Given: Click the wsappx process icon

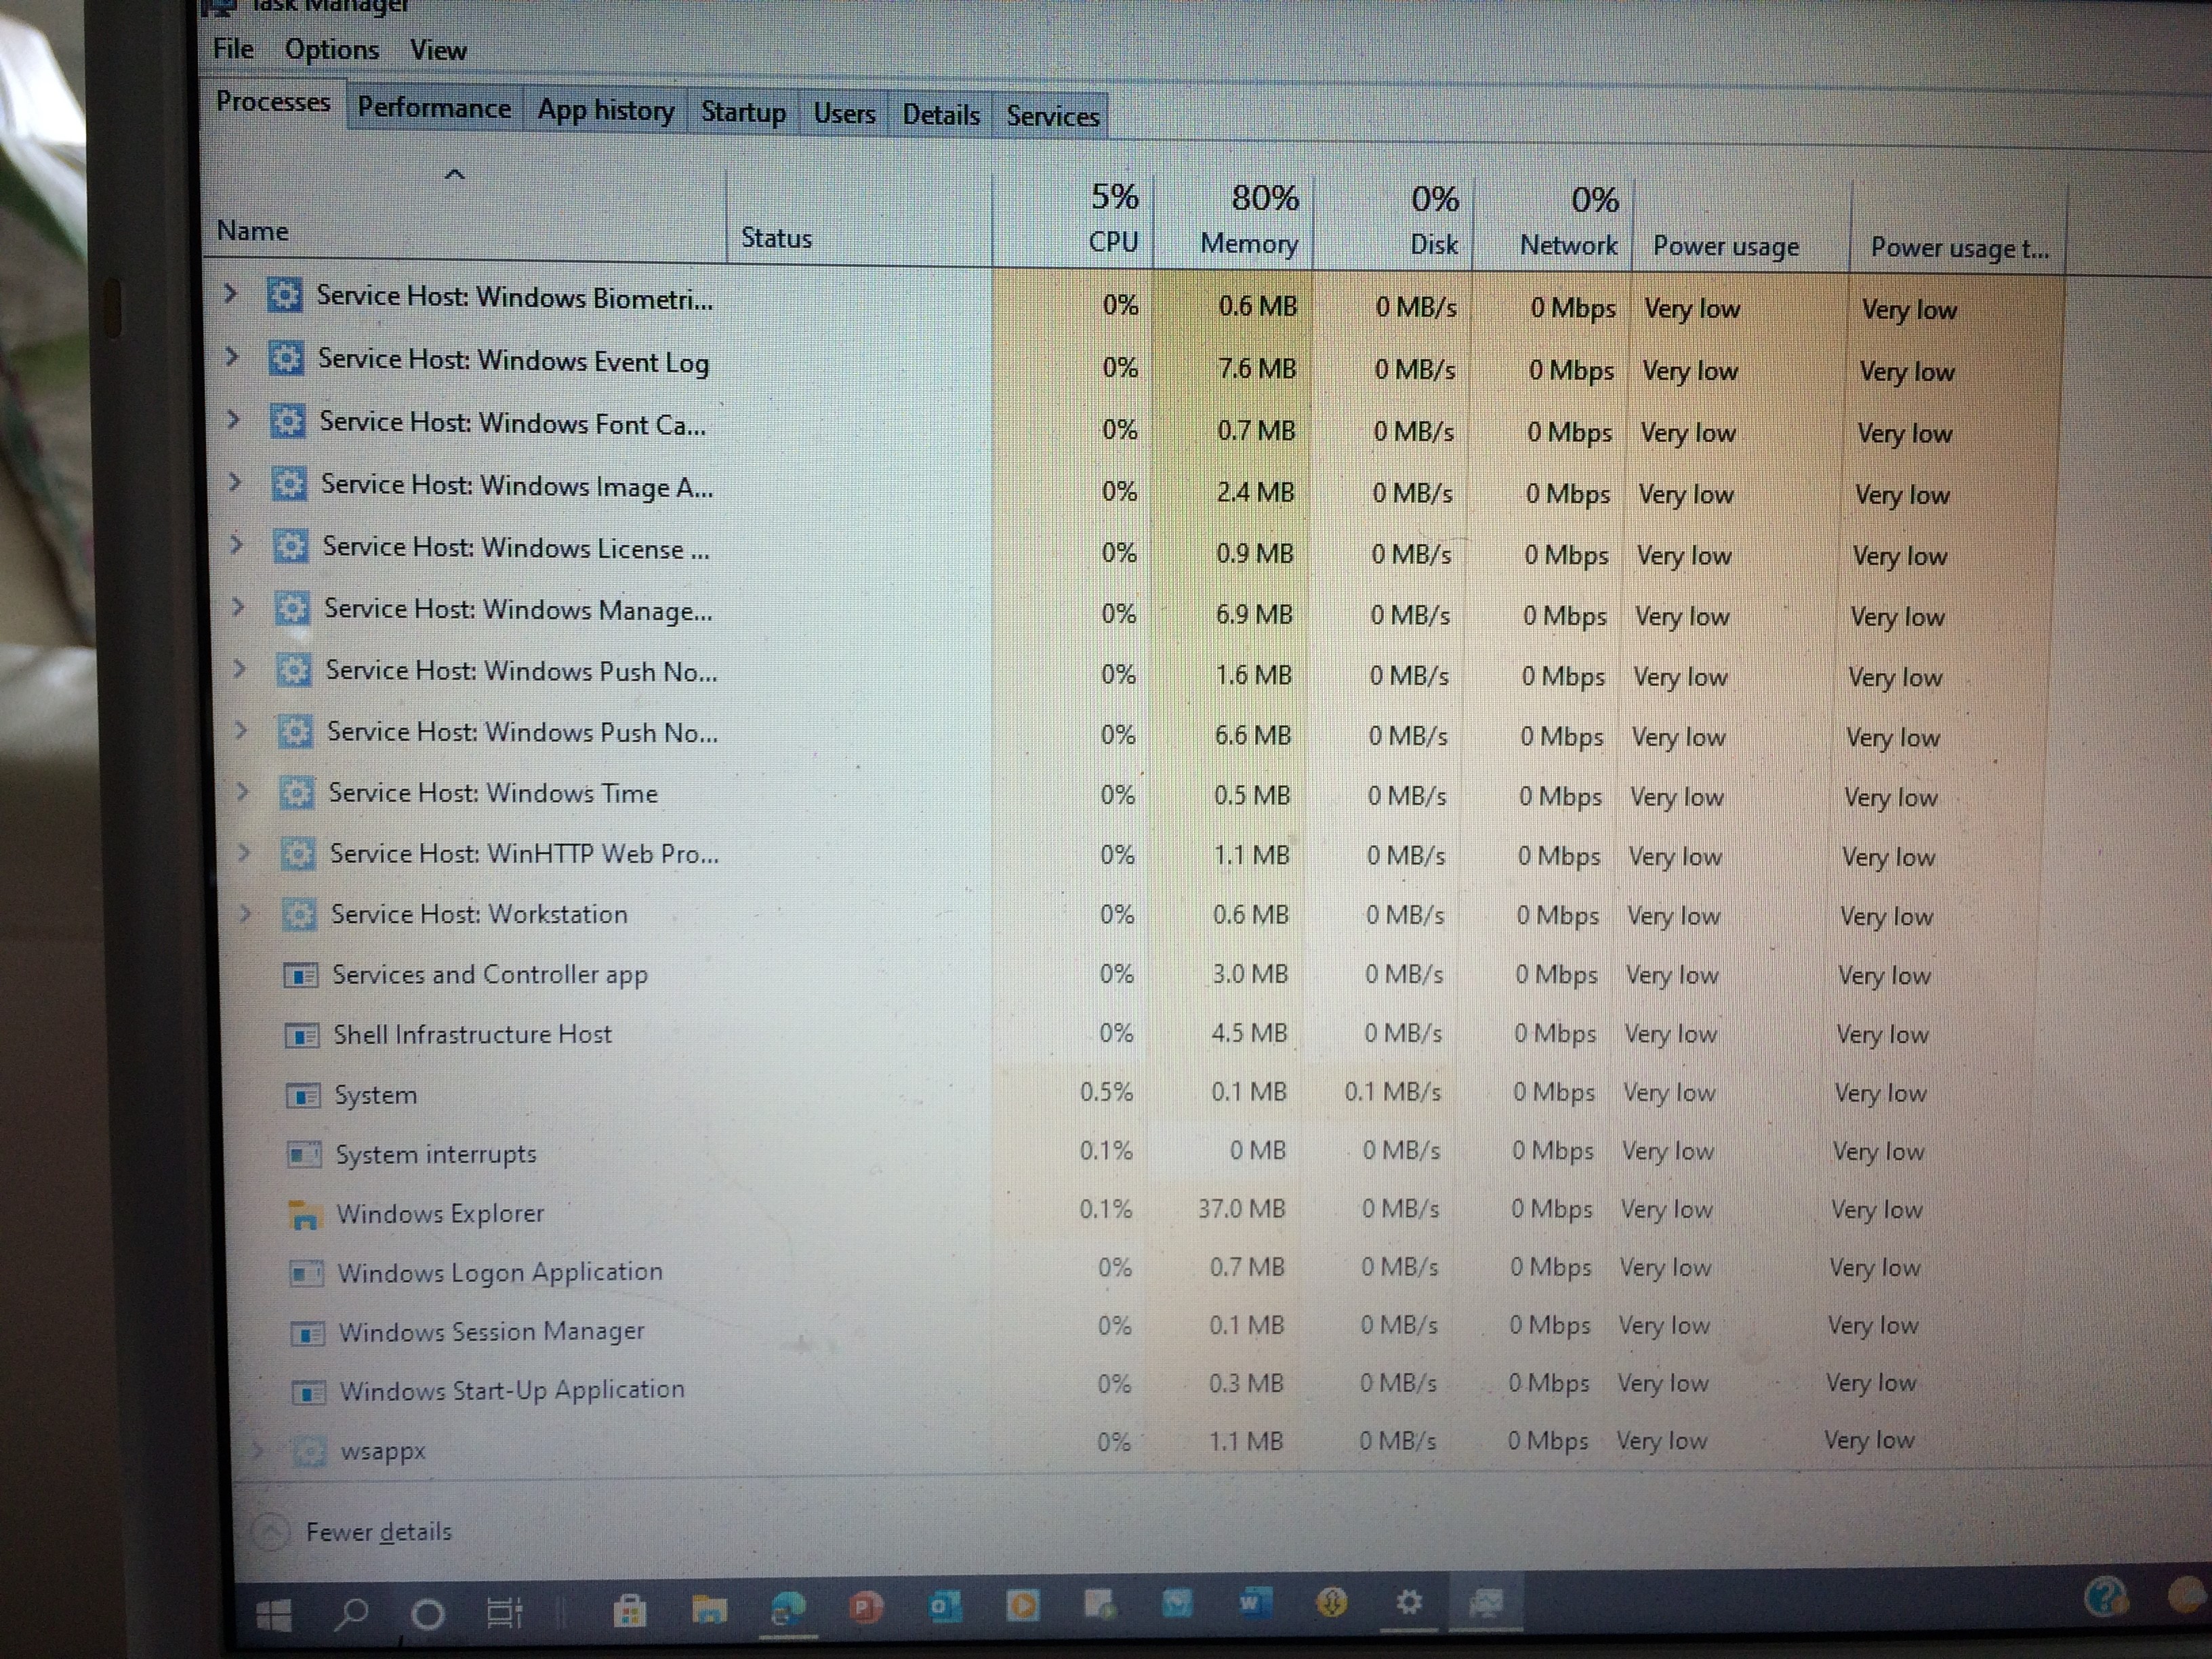Looking at the screenshot, I should [x=309, y=1450].
